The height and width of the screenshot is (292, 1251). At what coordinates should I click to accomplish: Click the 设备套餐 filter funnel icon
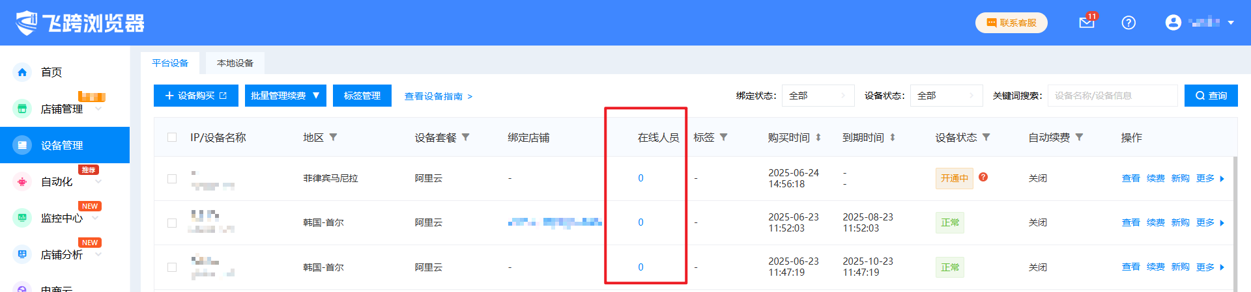click(x=466, y=137)
